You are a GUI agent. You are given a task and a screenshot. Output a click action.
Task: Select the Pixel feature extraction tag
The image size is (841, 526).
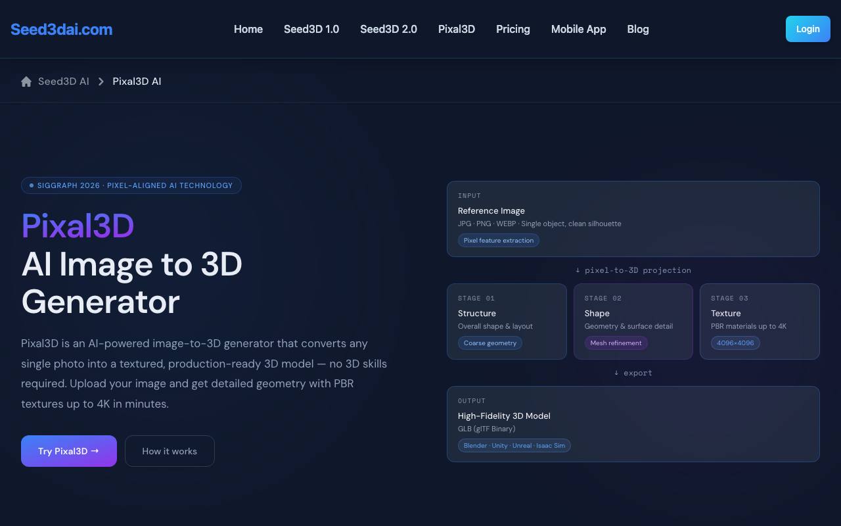point(499,241)
